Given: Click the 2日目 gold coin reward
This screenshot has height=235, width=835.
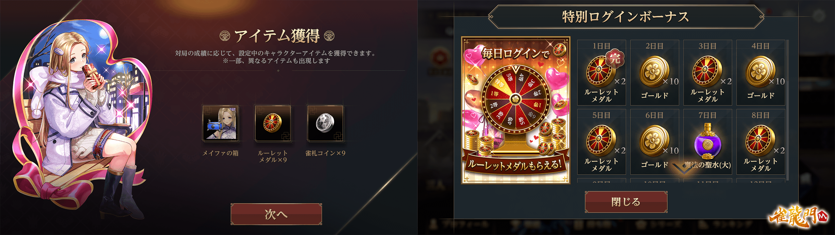Looking at the screenshot, I should click(x=655, y=72).
